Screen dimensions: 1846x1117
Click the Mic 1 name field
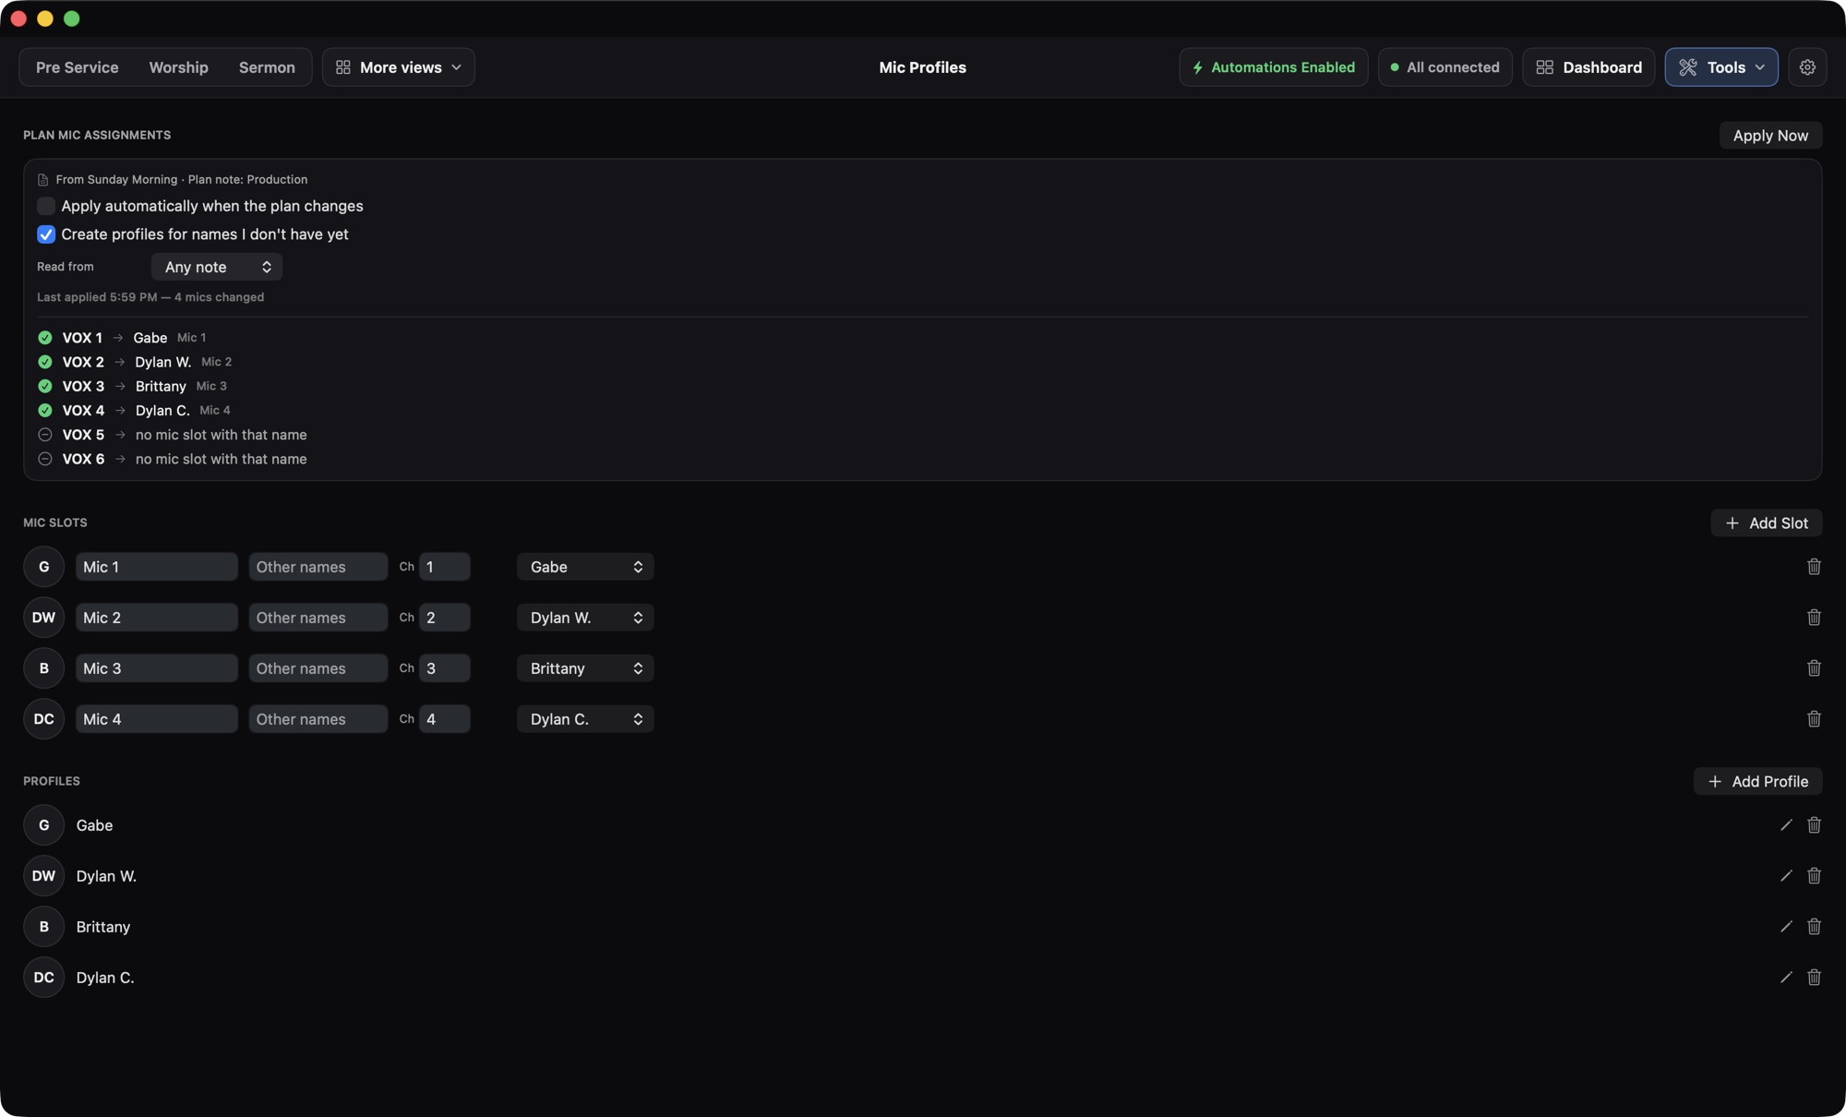pos(157,567)
